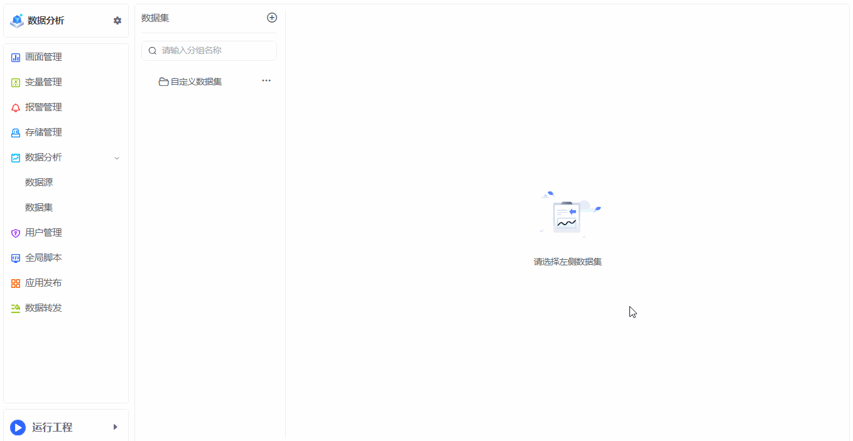The image size is (853, 441).
Task: Open the 自定义数据集 more options menu
Action: [266, 81]
